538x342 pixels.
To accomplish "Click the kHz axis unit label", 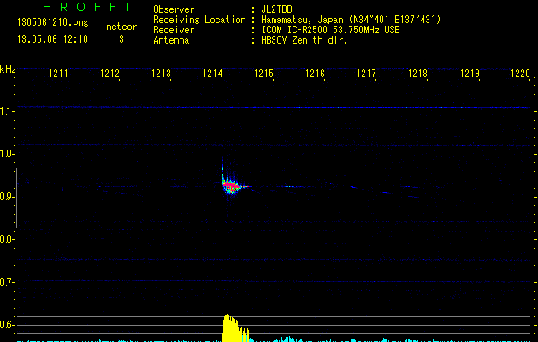I will [x=8, y=69].
